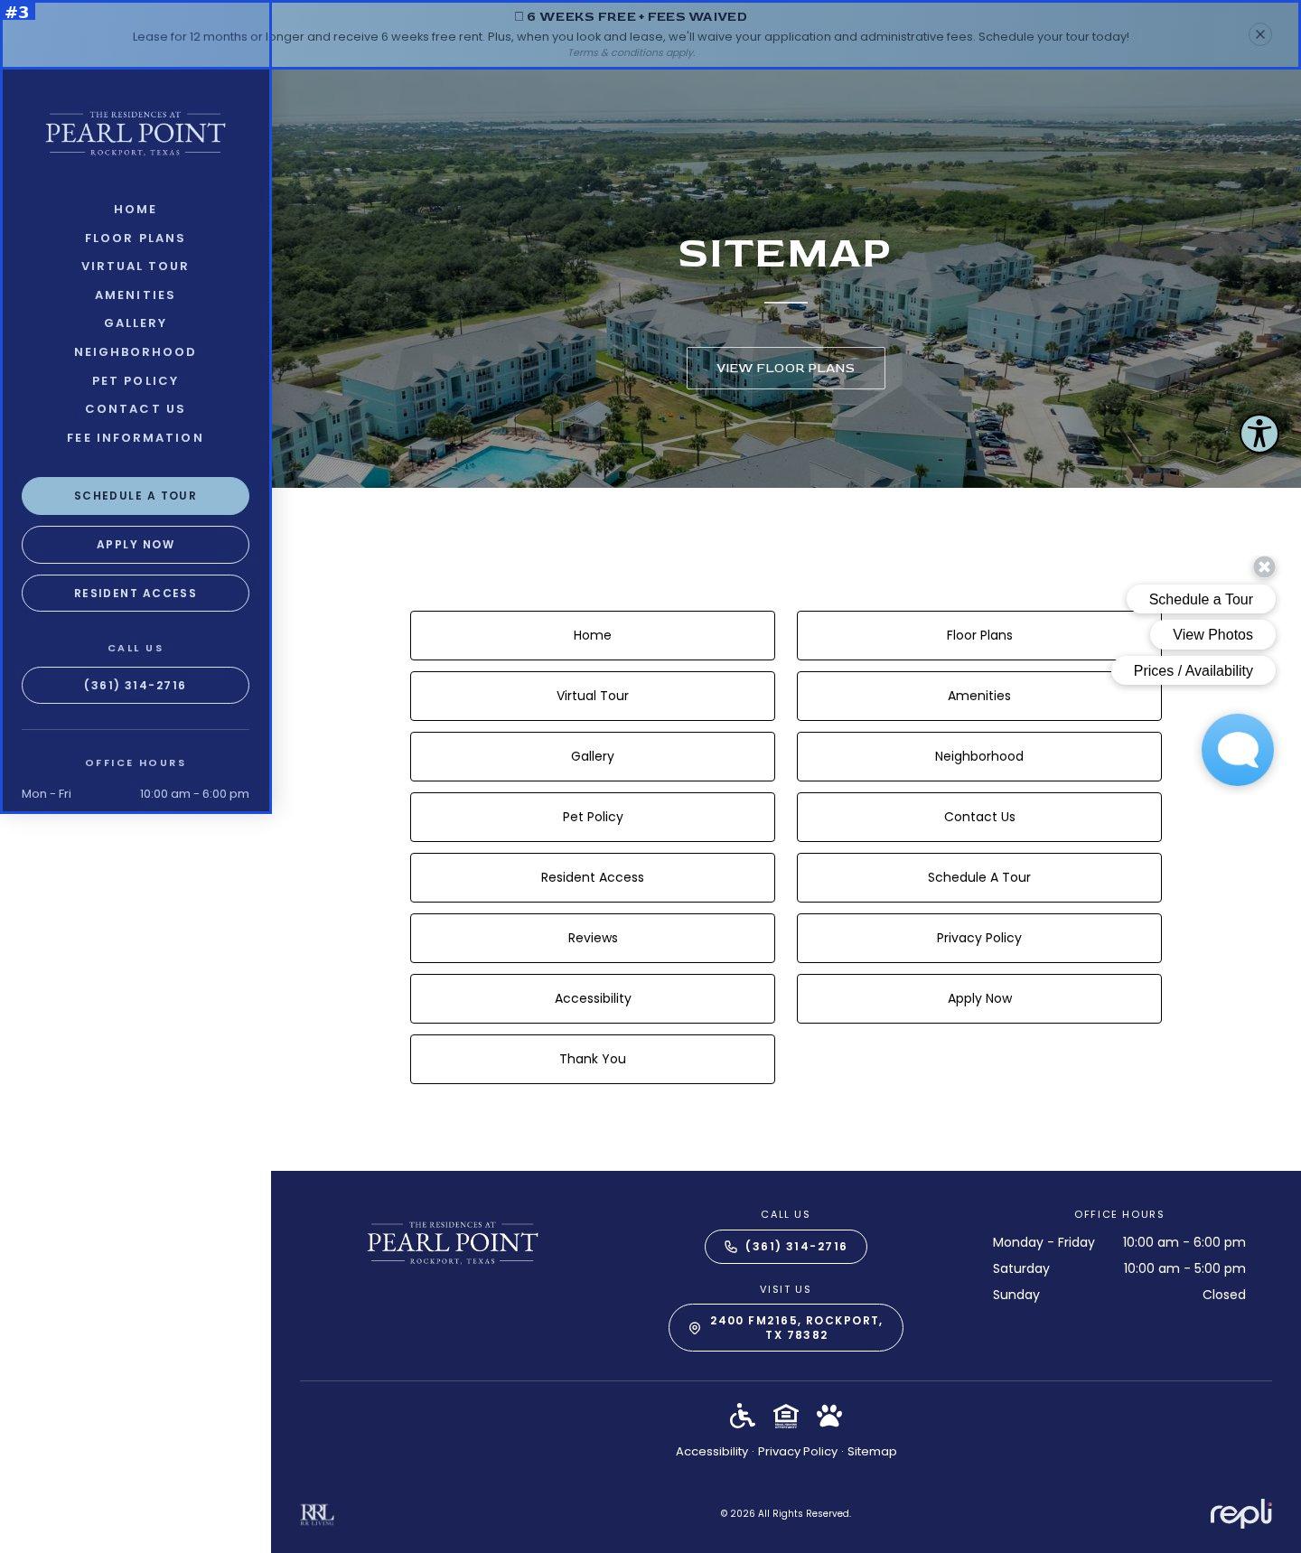This screenshot has width=1301, height=1553.
Task: Select the Neighborhood sitemap box
Action: click(979, 757)
